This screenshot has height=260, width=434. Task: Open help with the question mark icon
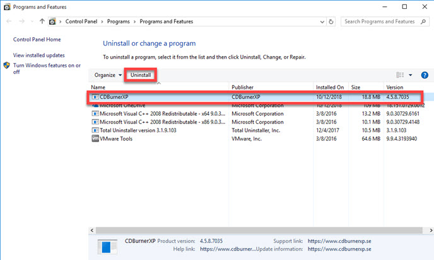(425, 75)
